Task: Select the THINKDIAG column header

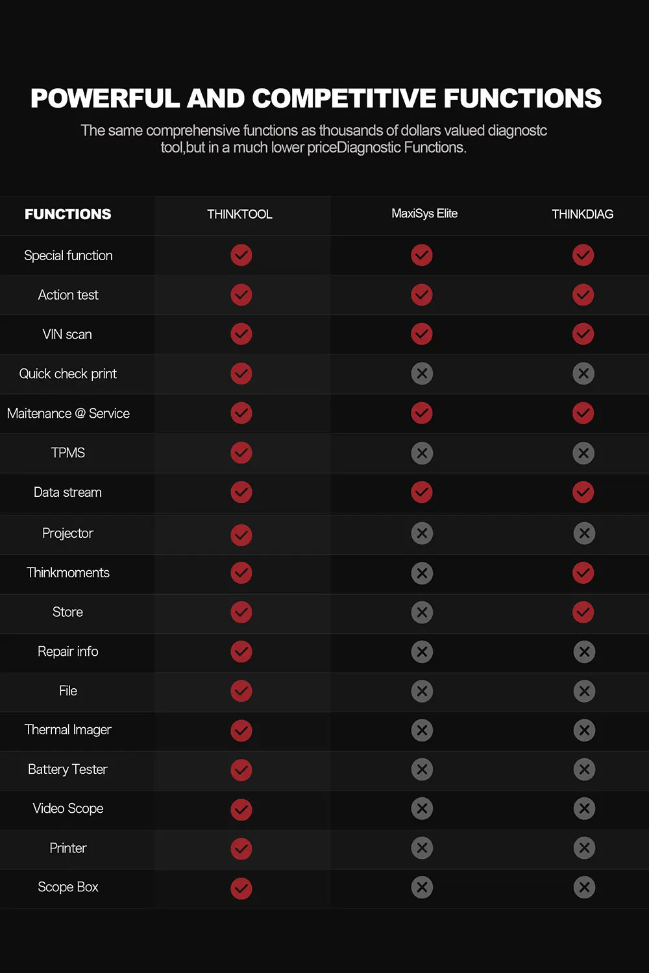Action: click(582, 214)
